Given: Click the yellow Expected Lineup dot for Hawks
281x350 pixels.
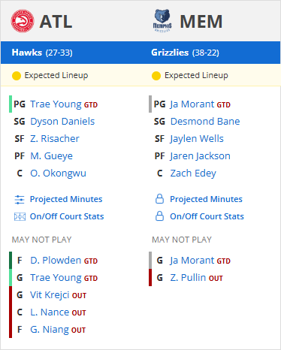Looking at the screenshot, I should tap(17, 76).
